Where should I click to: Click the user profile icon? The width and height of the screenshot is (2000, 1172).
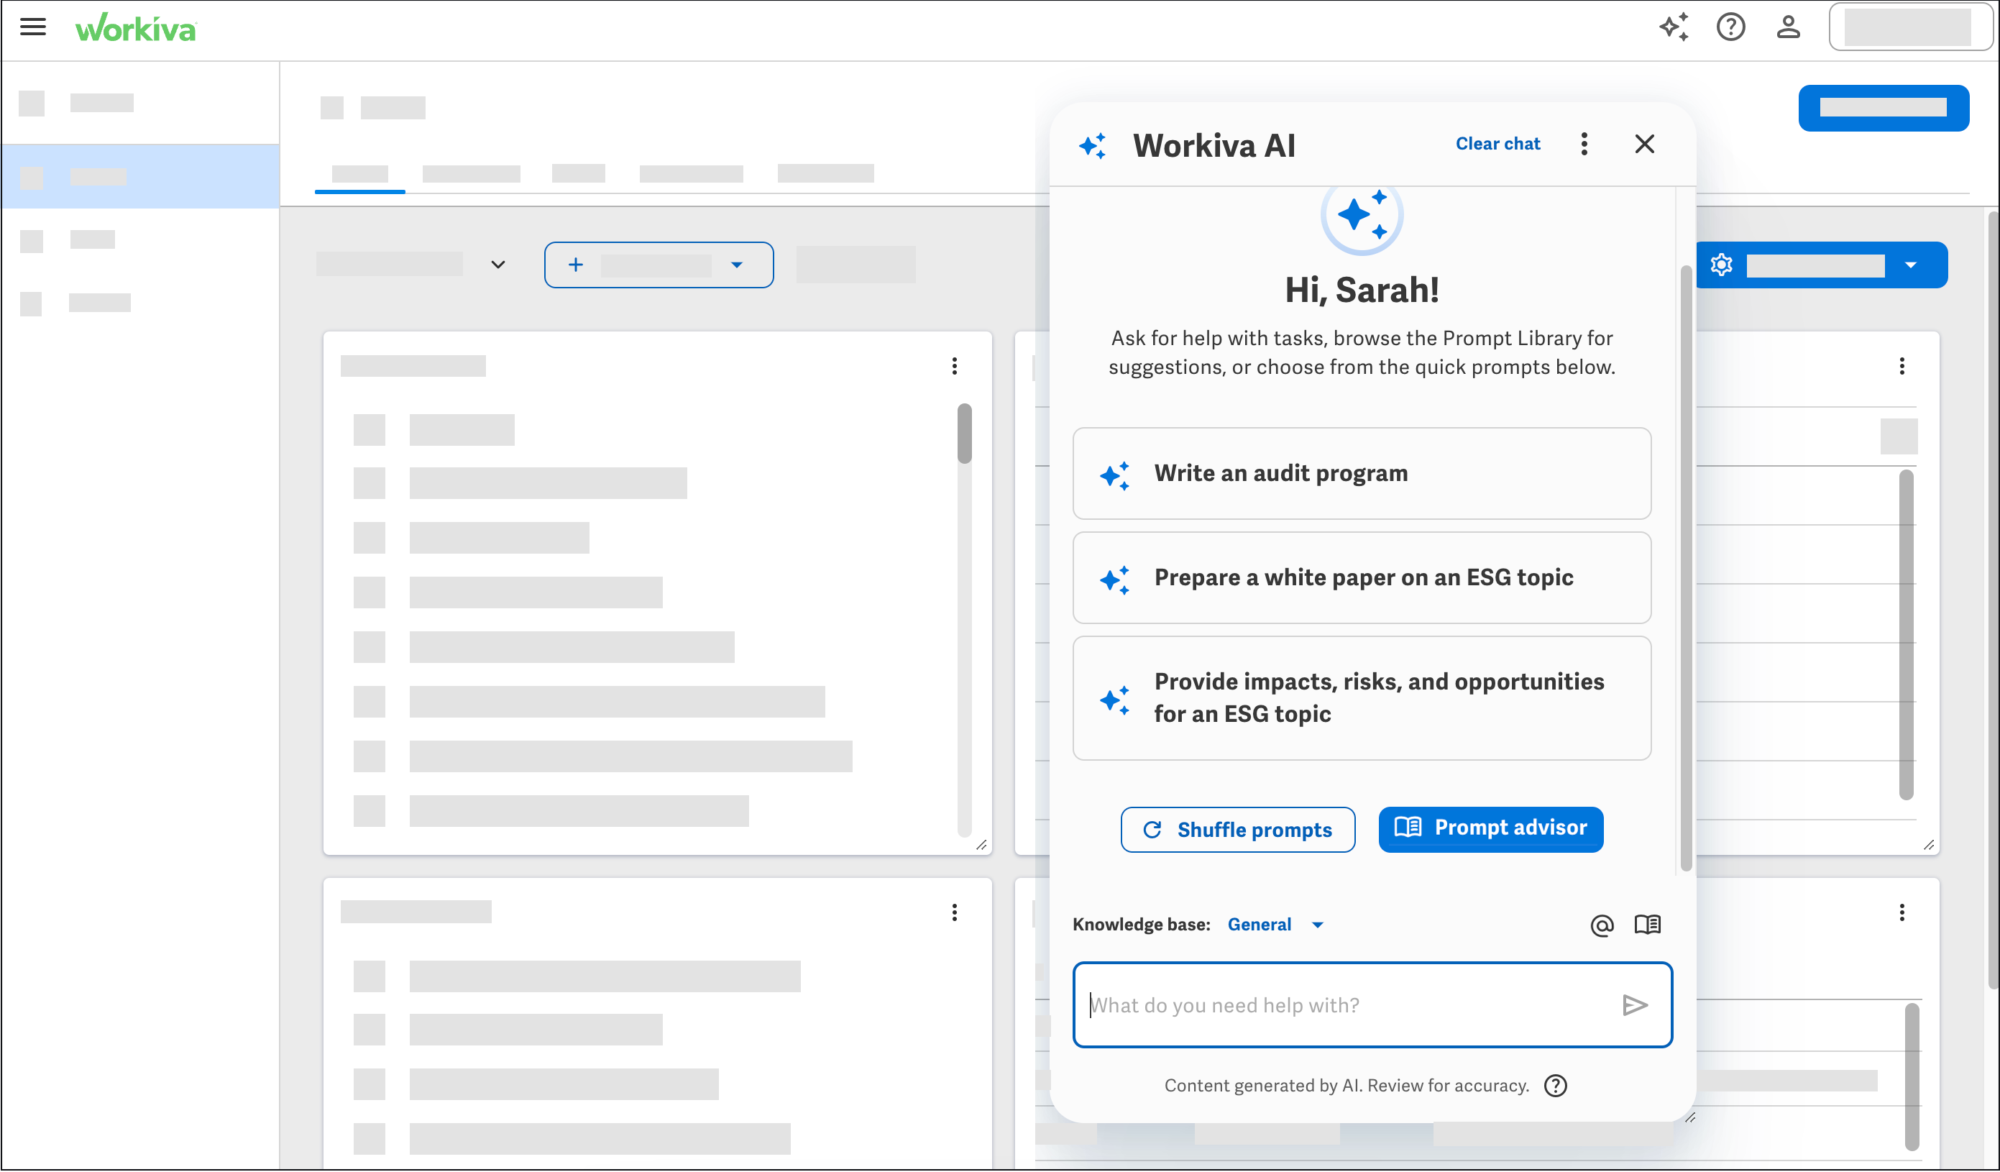[x=1788, y=27]
